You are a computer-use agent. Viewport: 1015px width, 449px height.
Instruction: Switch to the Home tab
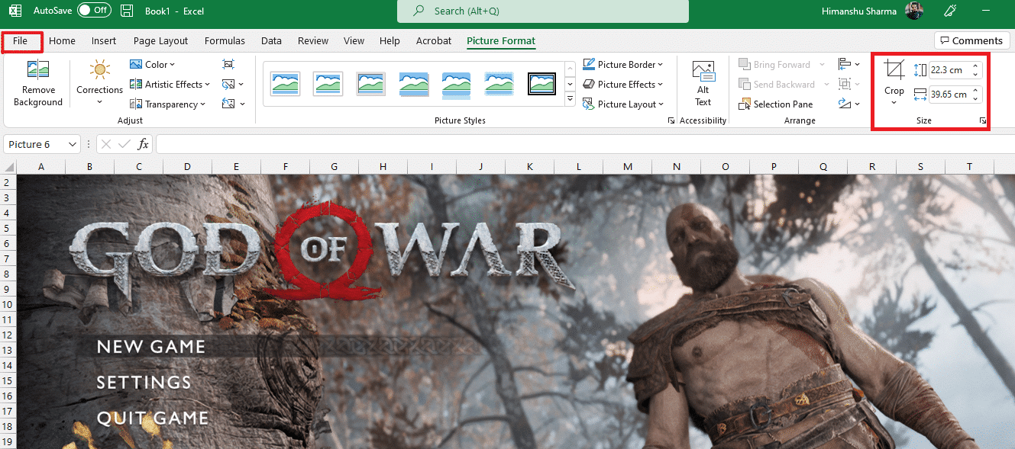coord(63,41)
